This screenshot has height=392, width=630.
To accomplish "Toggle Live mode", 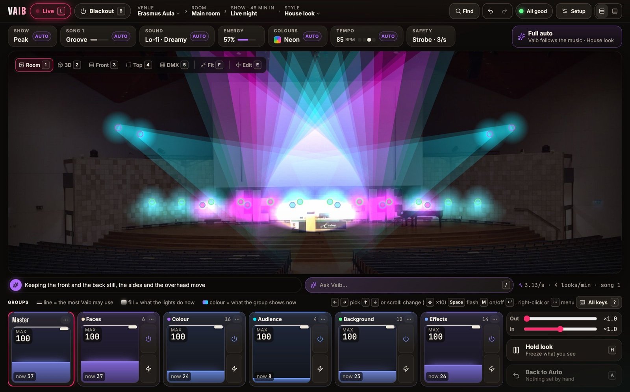I will (50, 11).
